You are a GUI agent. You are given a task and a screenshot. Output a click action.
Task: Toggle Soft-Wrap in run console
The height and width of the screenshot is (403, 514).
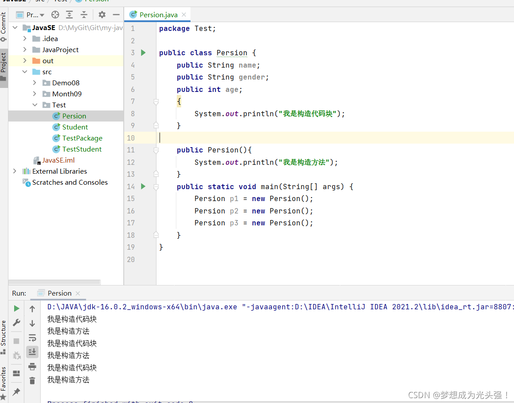click(32, 338)
